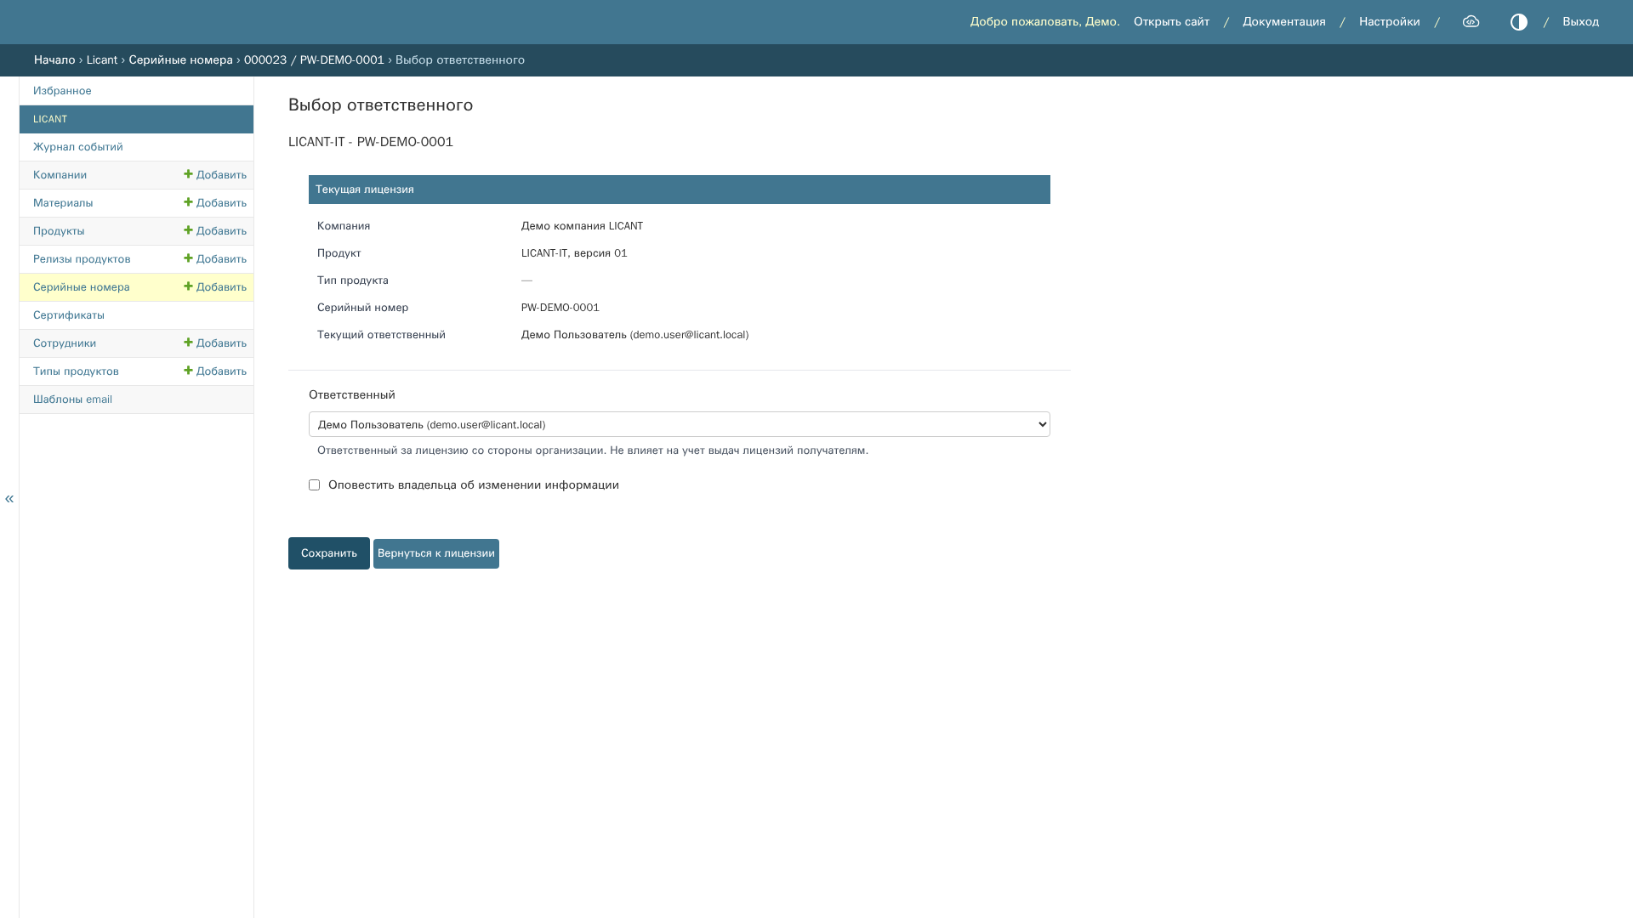Click plus icon to add Типы продуктов

188,371
